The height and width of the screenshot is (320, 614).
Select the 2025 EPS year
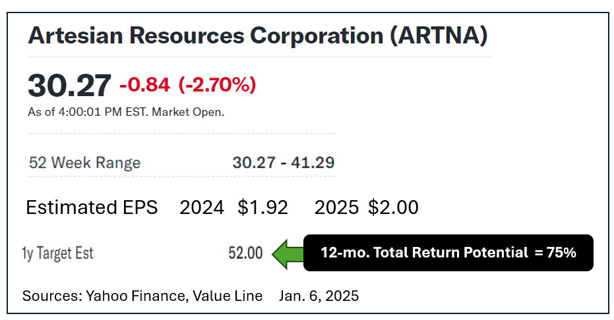pyautogui.click(x=337, y=207)
